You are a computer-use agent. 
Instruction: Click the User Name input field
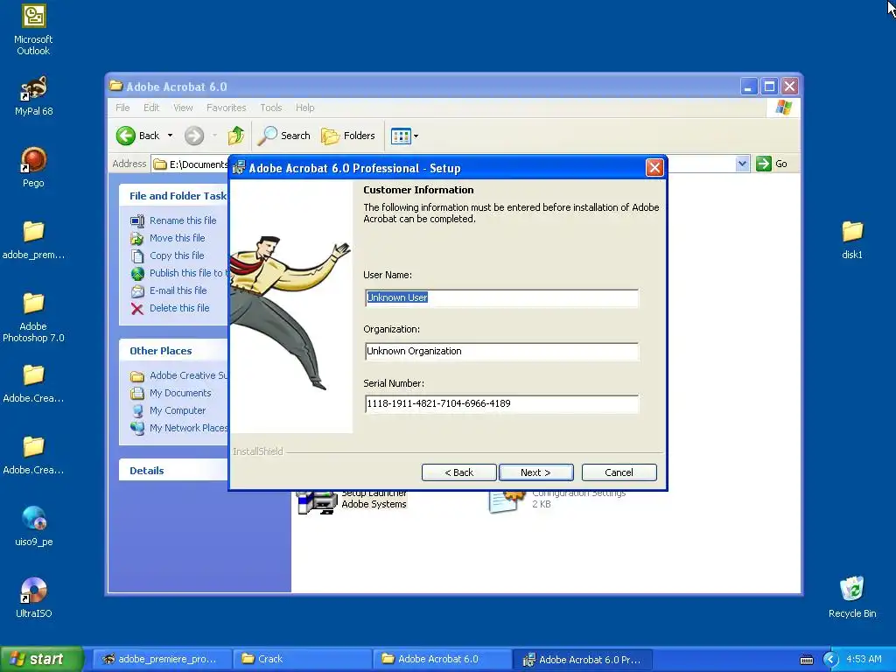pyautogui.click(x=501, y=297)
